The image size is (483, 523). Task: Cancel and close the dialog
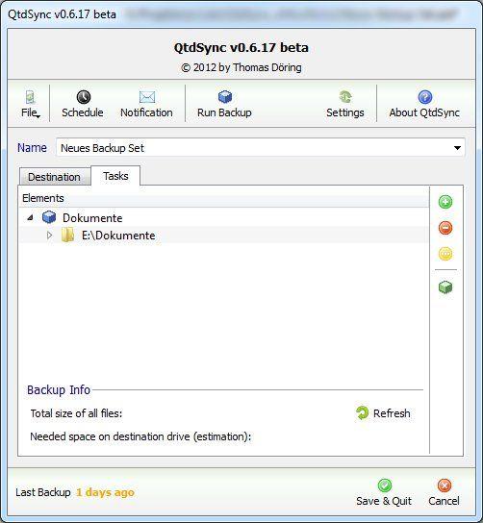click(444, 492)
